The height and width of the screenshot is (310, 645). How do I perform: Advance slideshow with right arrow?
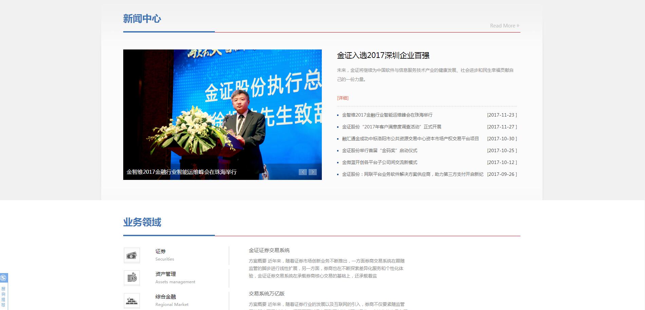313,172
